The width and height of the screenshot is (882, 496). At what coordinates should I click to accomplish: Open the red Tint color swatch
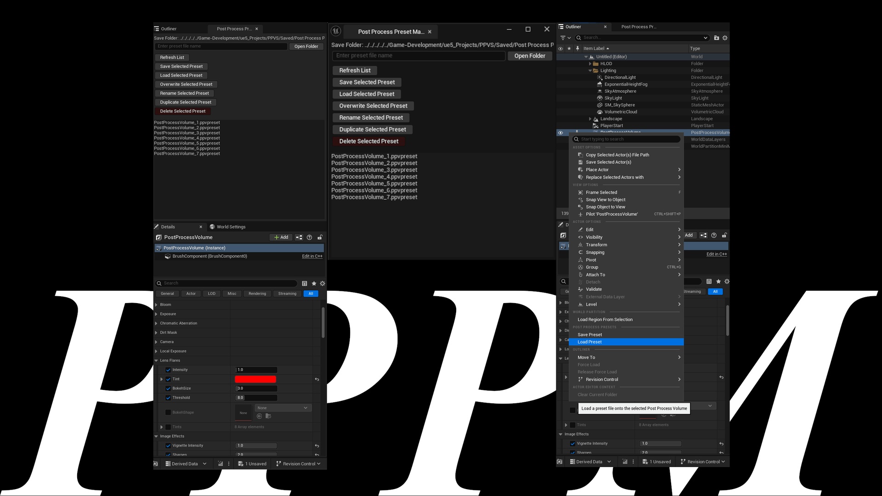click(x=255, y=379)
